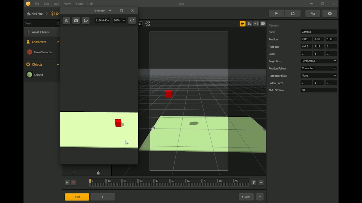
Task: Collapse the timeline with the chevron button
Action: 261,182
